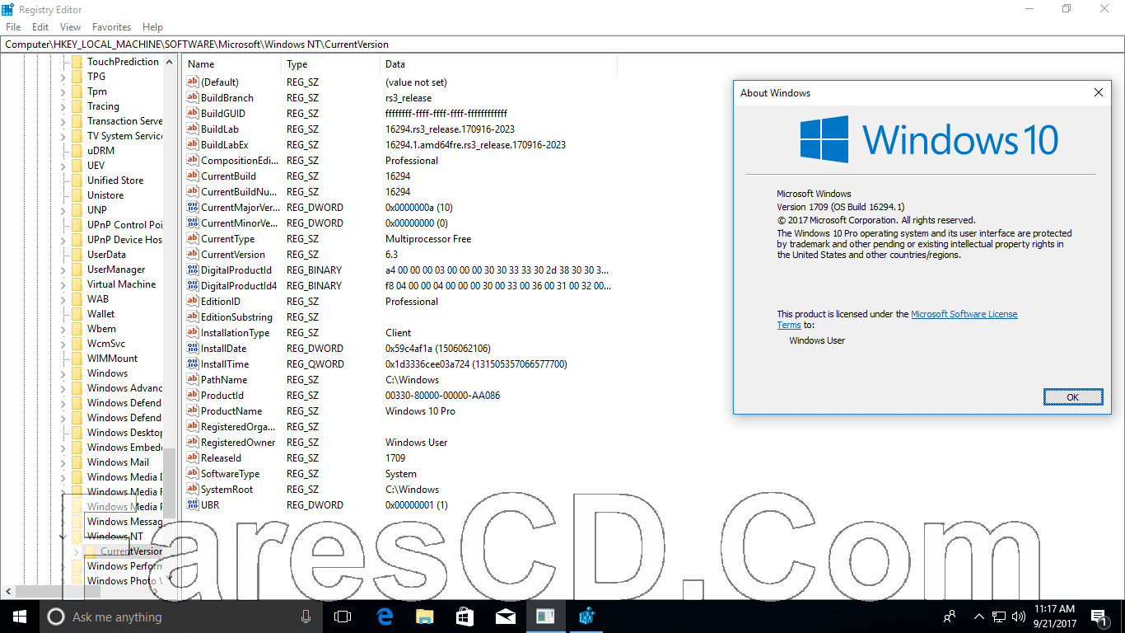Select the Unistore folder icon
This screenshot has height=633, width=1125.
click(77, 195)
